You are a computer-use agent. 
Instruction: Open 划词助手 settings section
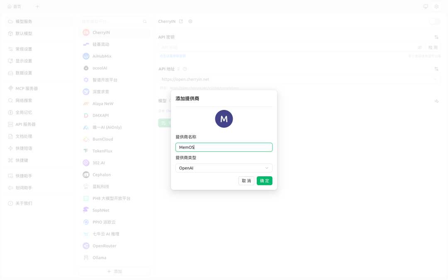39,188
